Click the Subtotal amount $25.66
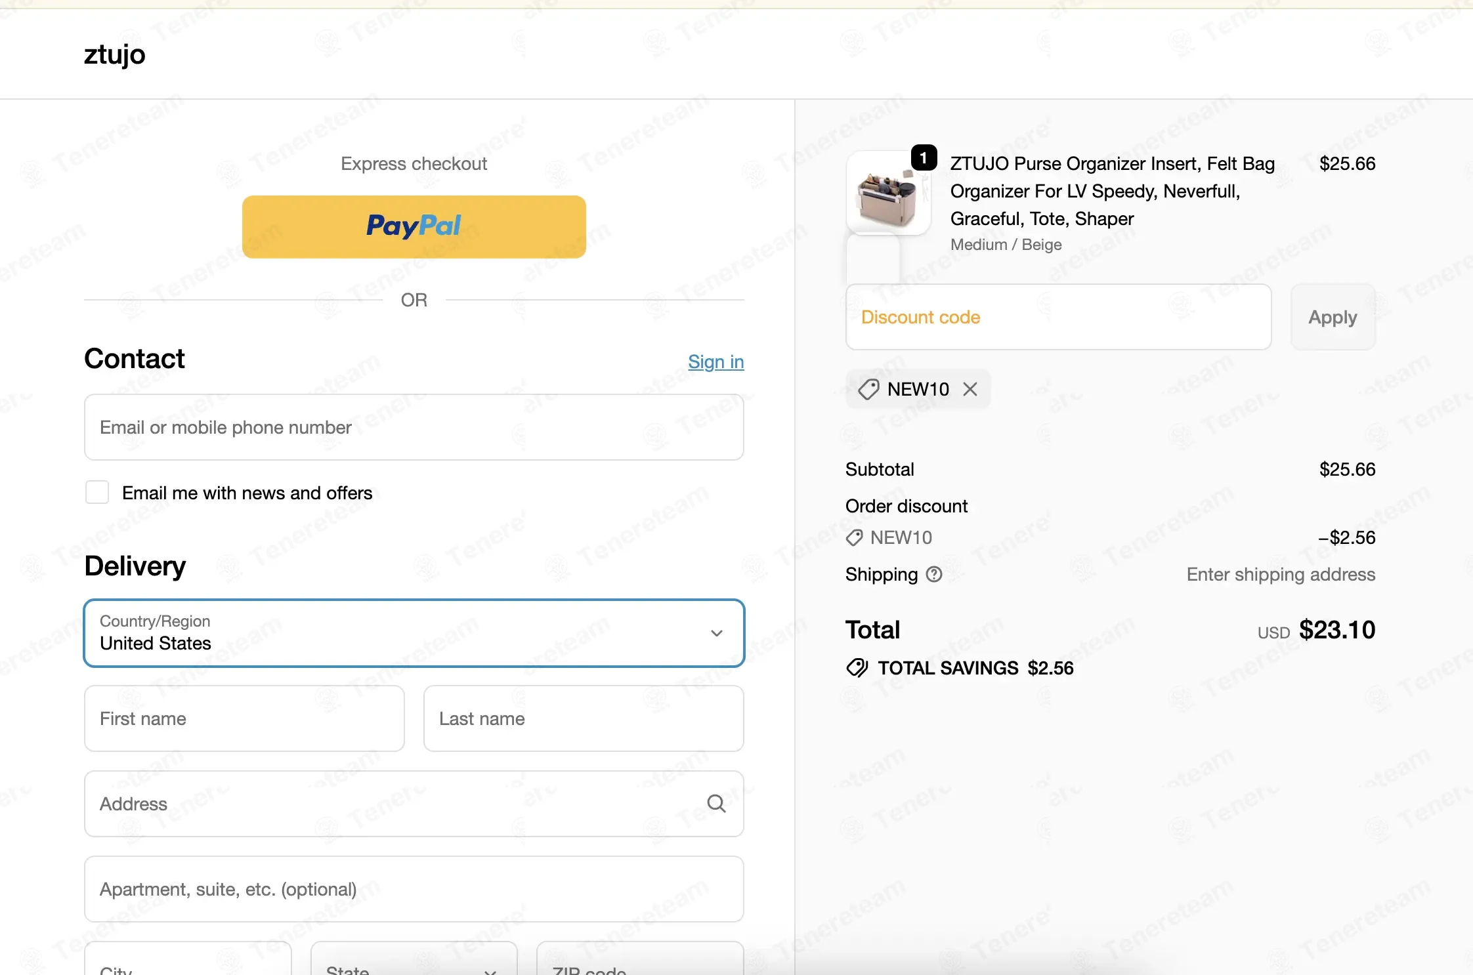The width and height of the screenshot is (1473, 975). [1347, 469]
